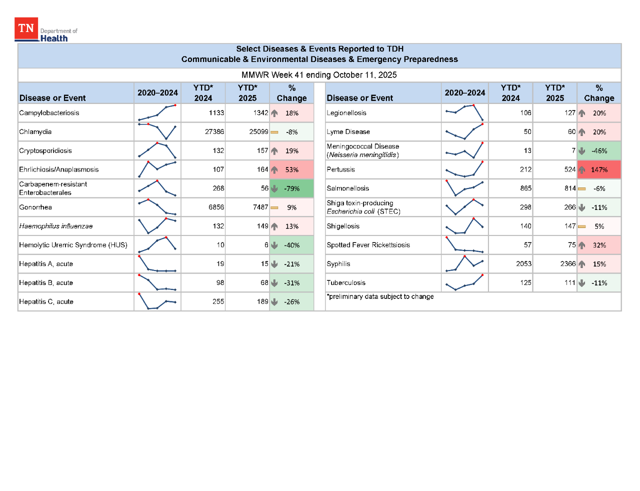Select the MMWR Week 41 date banner
Image resolution: width=640 pixels, height=491 pixels.
[319, 75]
